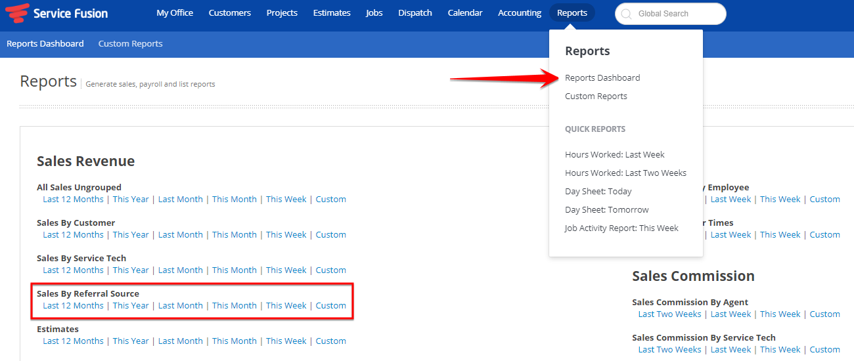This screenshot has height=361, width=854.
Task: Open the Estimates menu
Action: 332,13
